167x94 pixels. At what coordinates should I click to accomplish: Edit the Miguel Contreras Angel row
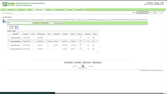pyautogui.click(x=9, y=49)
